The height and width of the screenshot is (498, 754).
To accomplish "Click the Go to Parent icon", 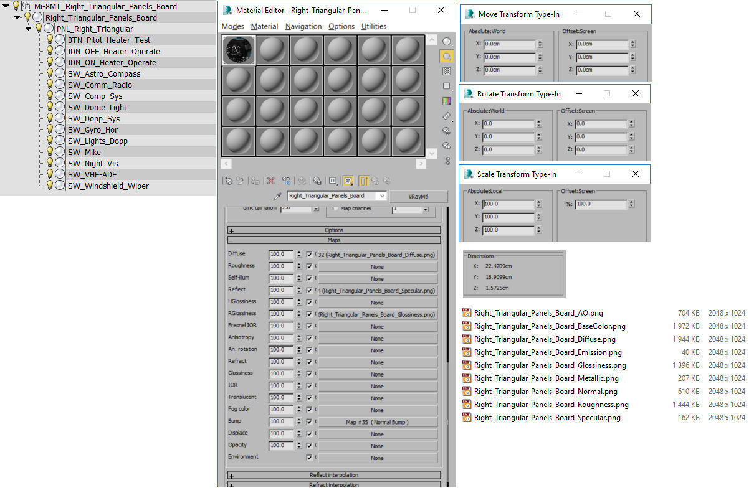I will (x=376, y=181).
